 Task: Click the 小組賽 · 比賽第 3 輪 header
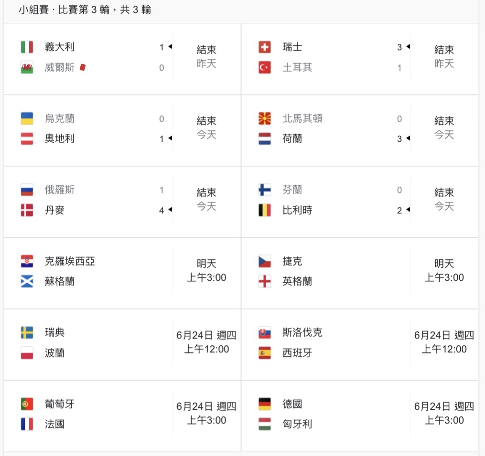pos(85,10)
